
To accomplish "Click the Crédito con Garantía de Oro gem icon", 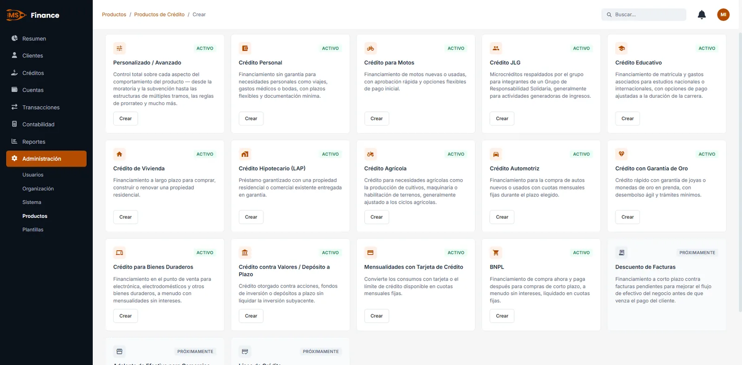I will tap(621, 154).
